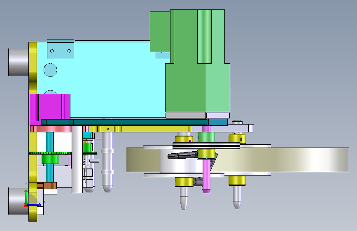Select the light blue bracket with two holes

[x=61, y=49]
